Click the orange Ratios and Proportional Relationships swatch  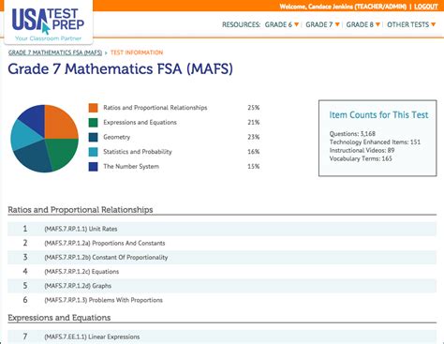[x=93, y=108]
